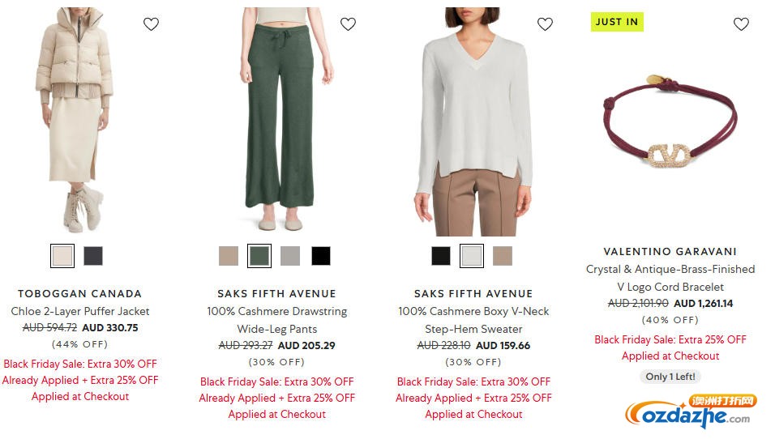Open Valentino V Logo Cord Bracelet link

tap(670, 278)
